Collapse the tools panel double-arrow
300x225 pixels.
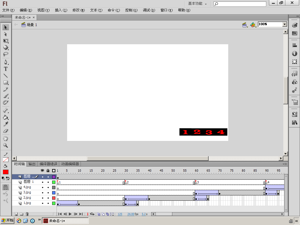tap(2, 16)
